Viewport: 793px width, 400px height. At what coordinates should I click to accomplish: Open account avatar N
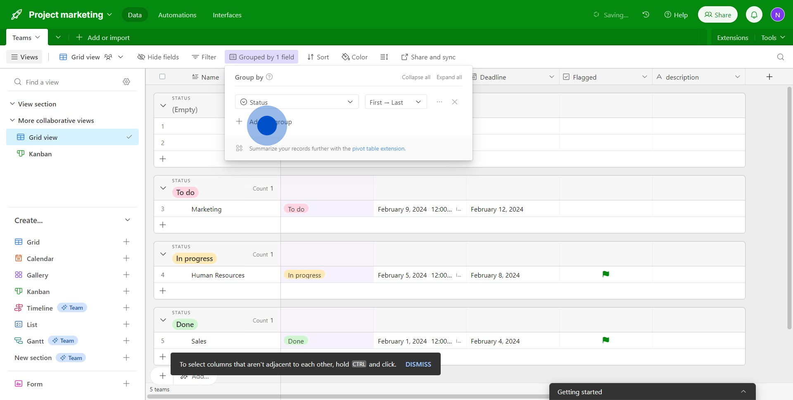(778, 15)
